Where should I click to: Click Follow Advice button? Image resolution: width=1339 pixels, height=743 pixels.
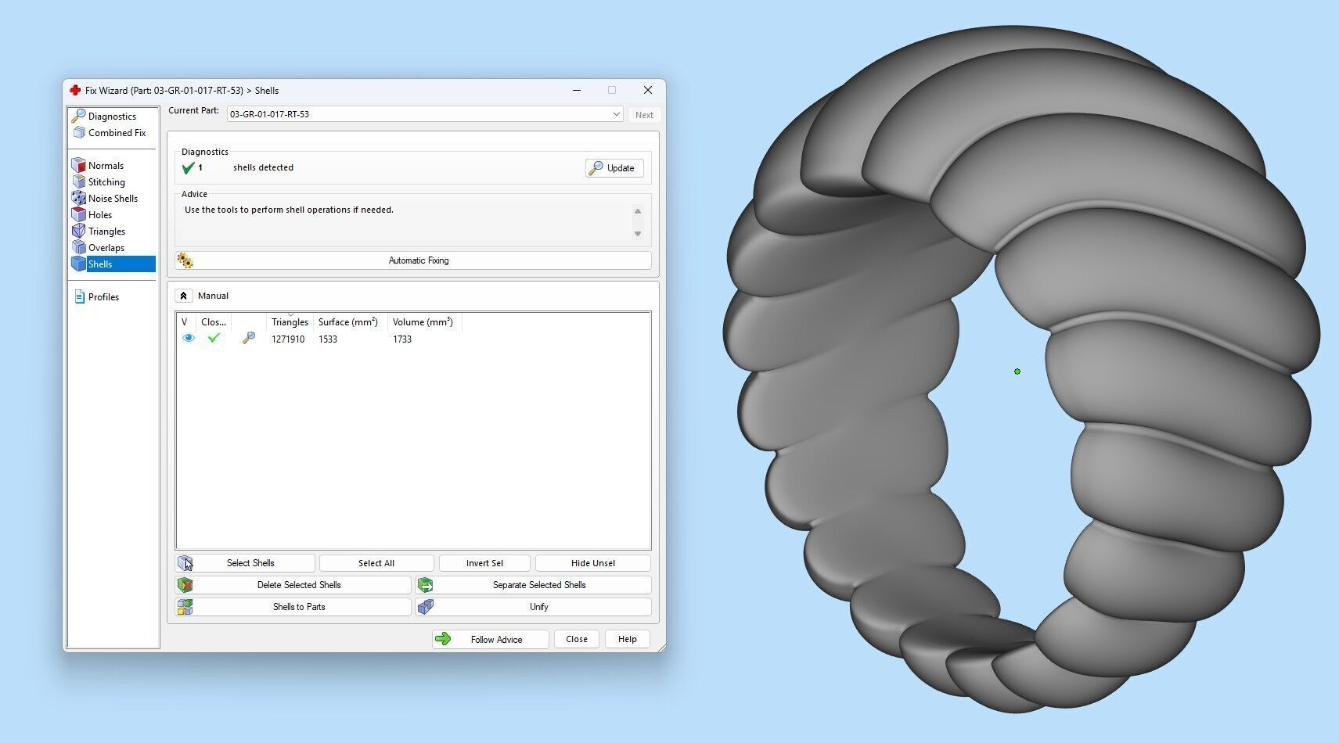(x=490, y=639)
